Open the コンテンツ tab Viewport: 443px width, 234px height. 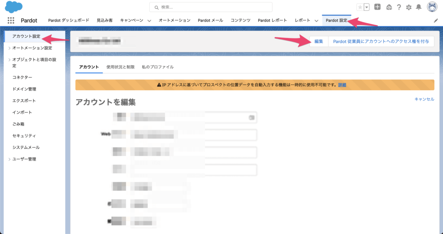(241, 20)
